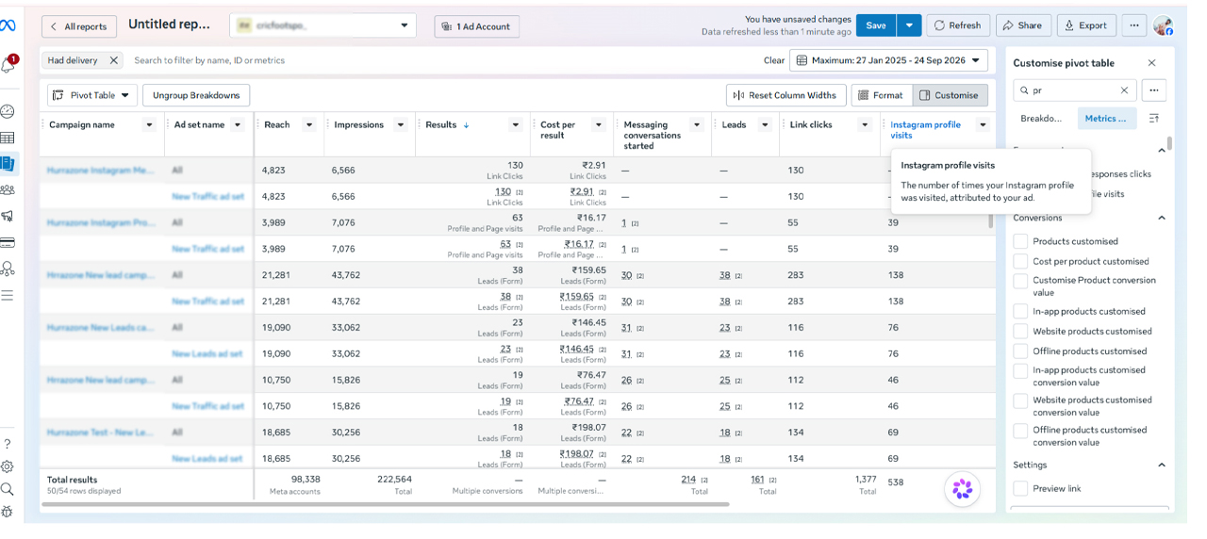1207x539 pixels.
Task: Open Audiences people icon in sidebar
Action: [8, 189]
